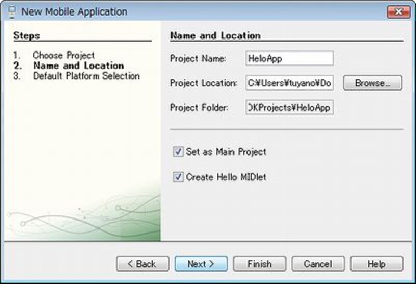This screenshot has height=284, width=416.
Task: Select the Default Platform Selection step
Action: click(86, 76)
